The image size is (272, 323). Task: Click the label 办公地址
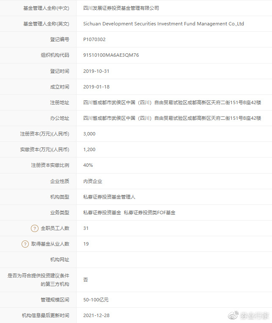pos(60,118)
